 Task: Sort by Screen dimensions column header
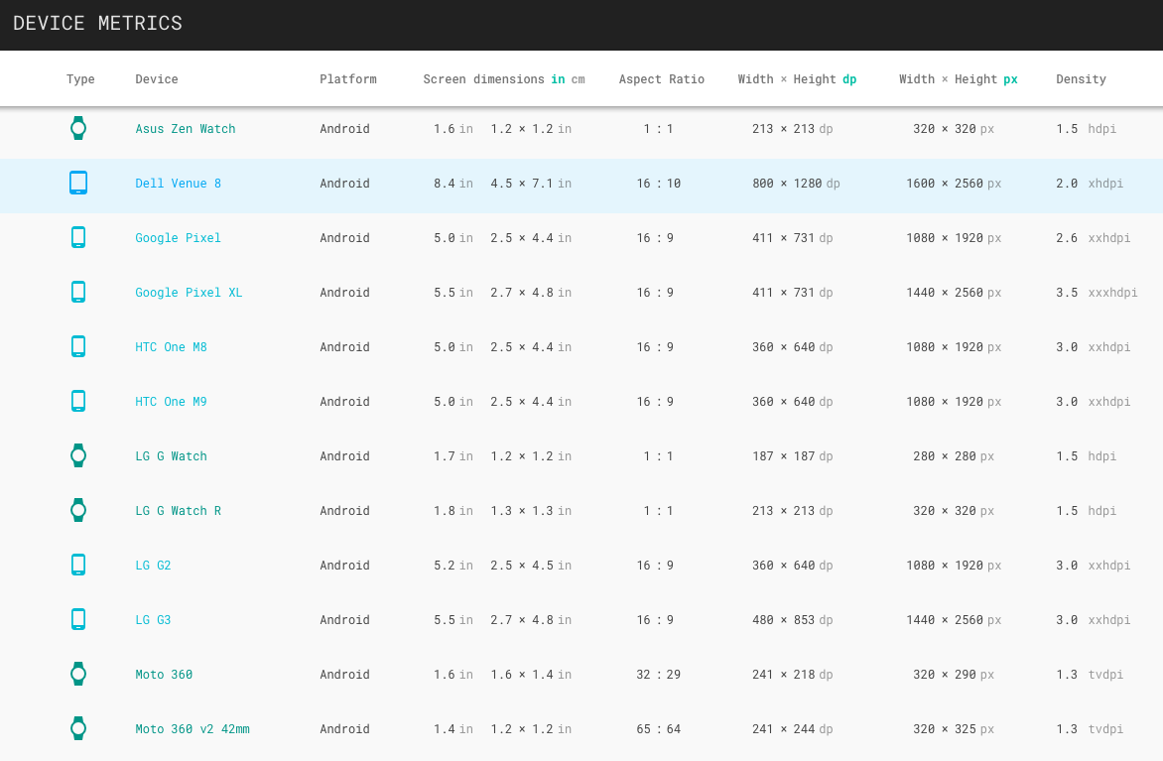[x=483, y=79]
